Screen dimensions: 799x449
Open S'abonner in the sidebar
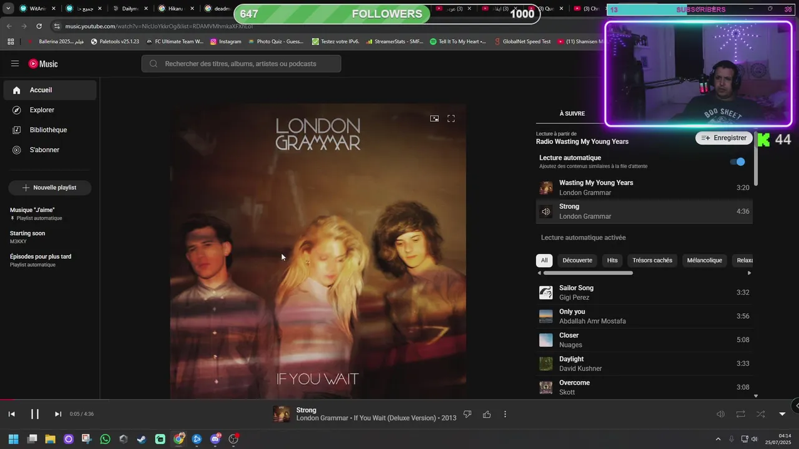[x=50, y=150]
